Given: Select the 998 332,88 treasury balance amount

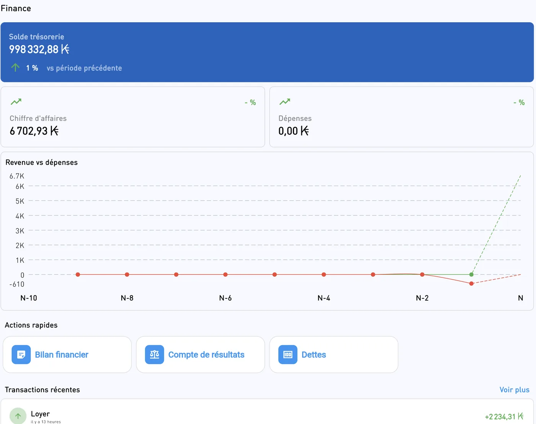Looking at the screenshot, I should tap(39, 49).
